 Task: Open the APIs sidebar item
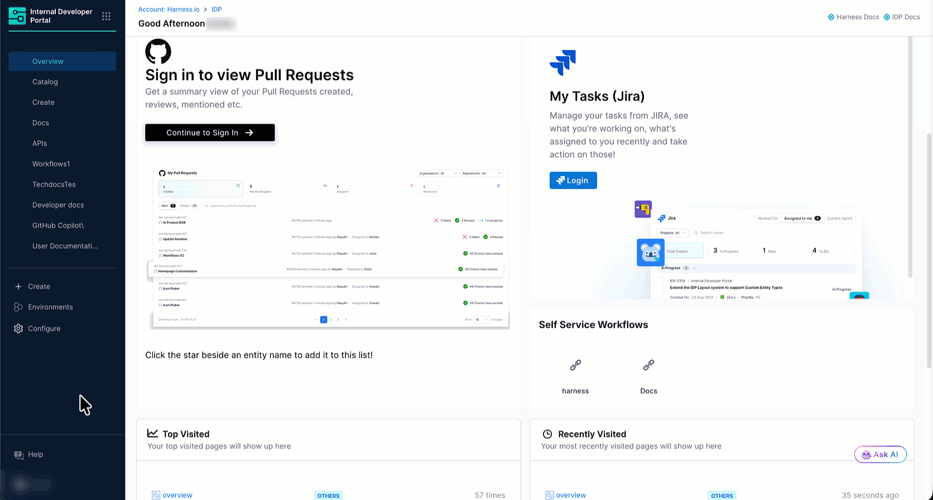(40, 143)
